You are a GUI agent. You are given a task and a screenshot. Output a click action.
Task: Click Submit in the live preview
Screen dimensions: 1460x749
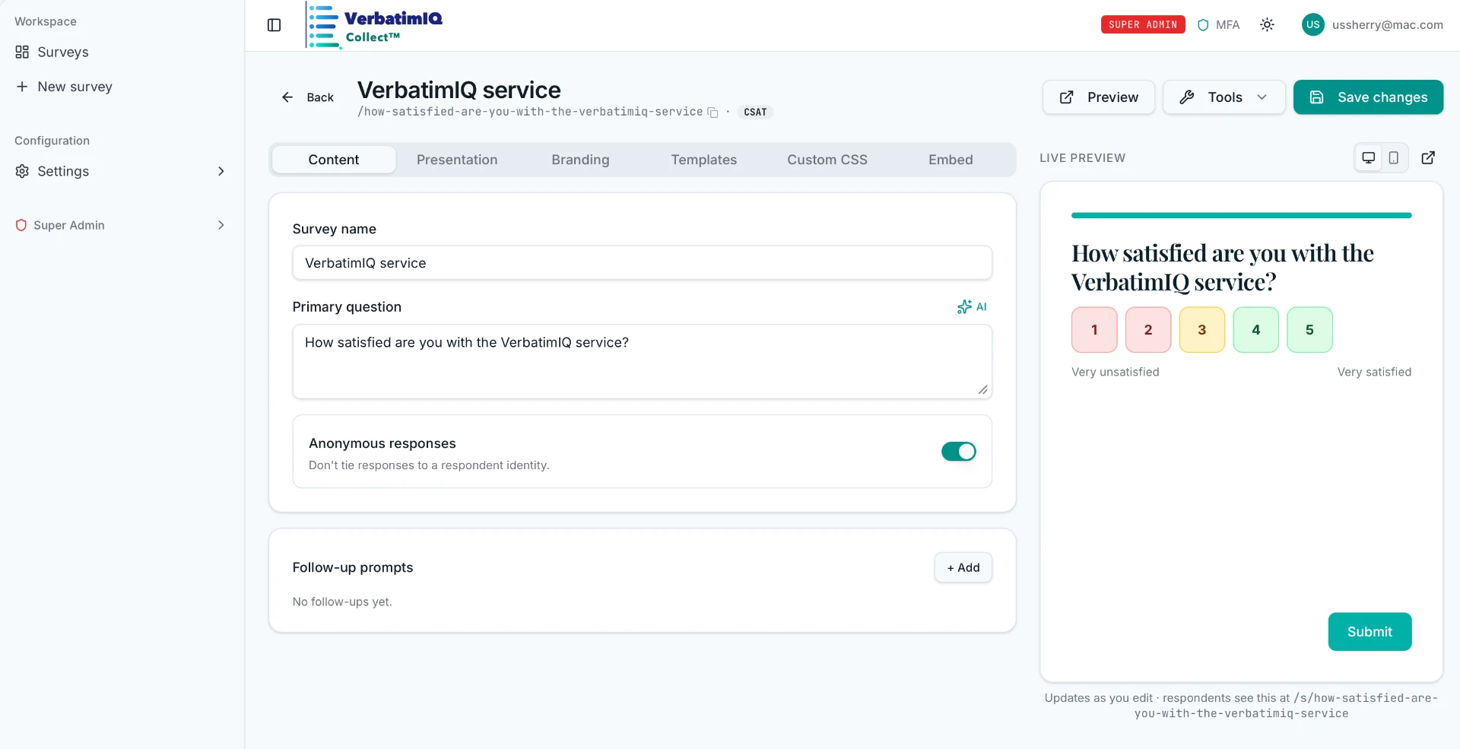click(1370, 632)
